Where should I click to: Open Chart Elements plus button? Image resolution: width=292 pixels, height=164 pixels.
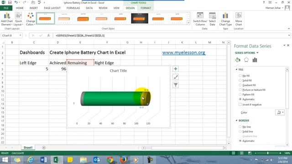pyautogui.click(x=175, y=69)
